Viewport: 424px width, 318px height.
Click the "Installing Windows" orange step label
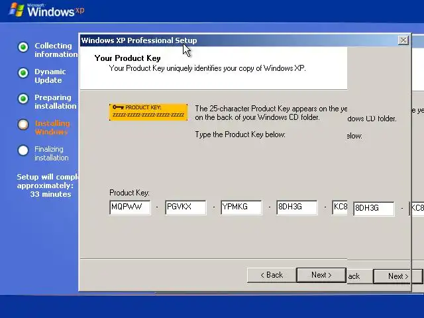(52, 127)
